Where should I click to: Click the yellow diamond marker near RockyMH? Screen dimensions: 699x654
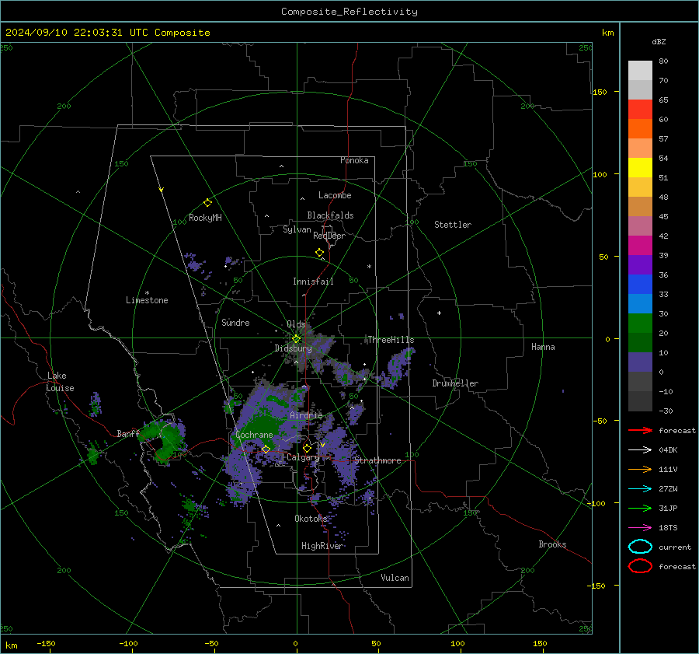(x=207, y=203)
